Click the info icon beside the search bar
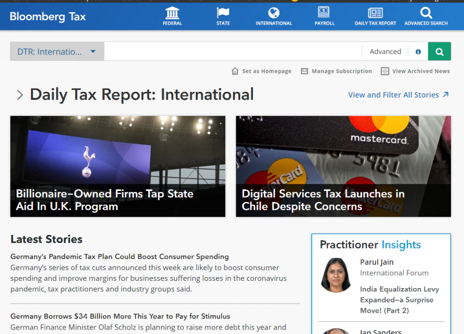 pos(418,51)
